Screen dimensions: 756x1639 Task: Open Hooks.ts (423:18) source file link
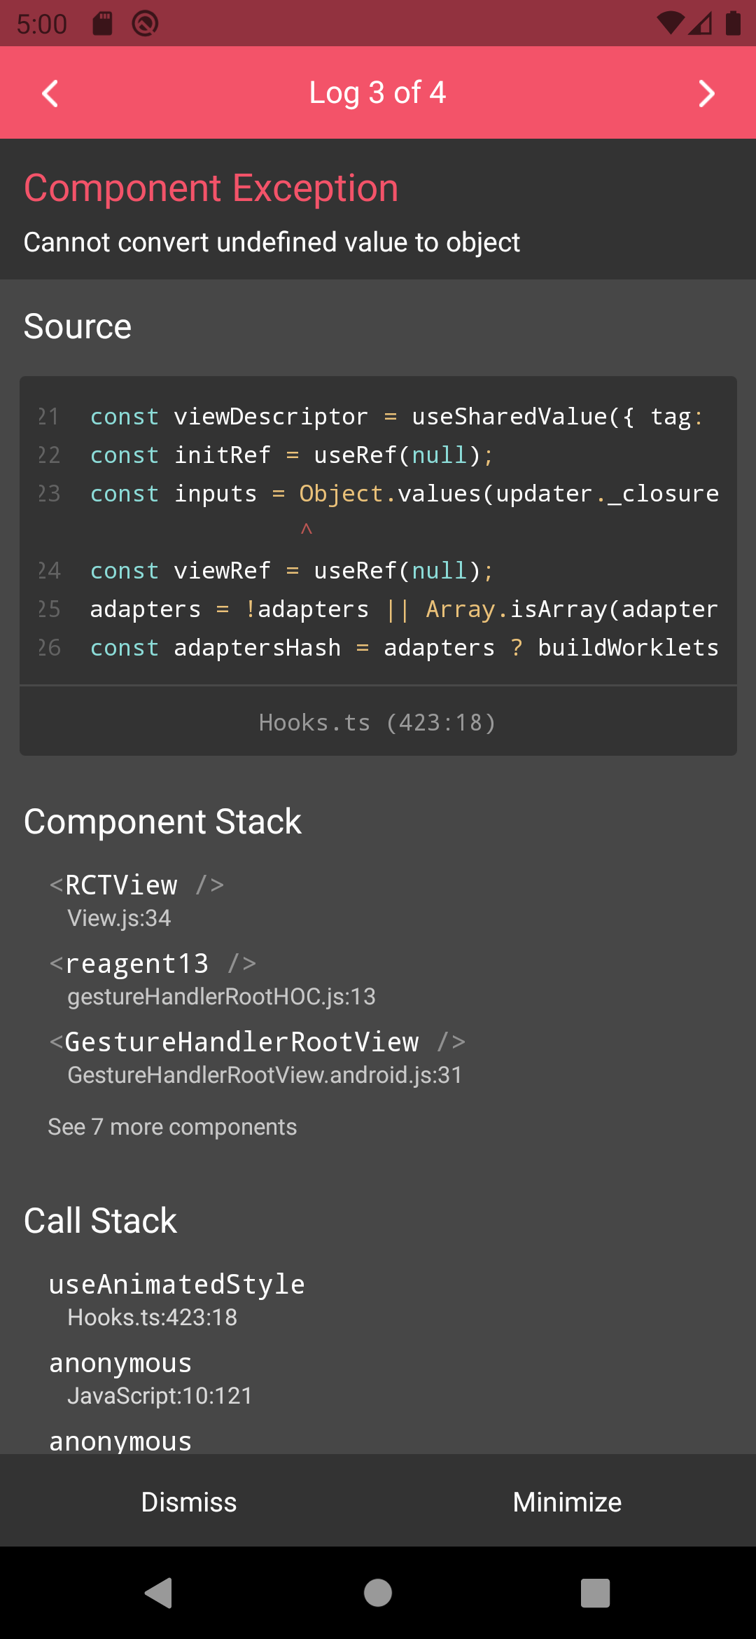pos(378,722)
